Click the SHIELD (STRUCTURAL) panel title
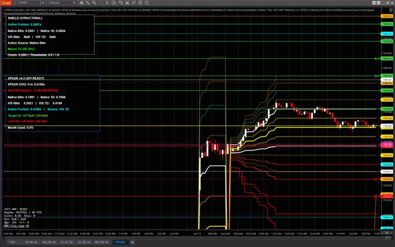 pos(25,18)
